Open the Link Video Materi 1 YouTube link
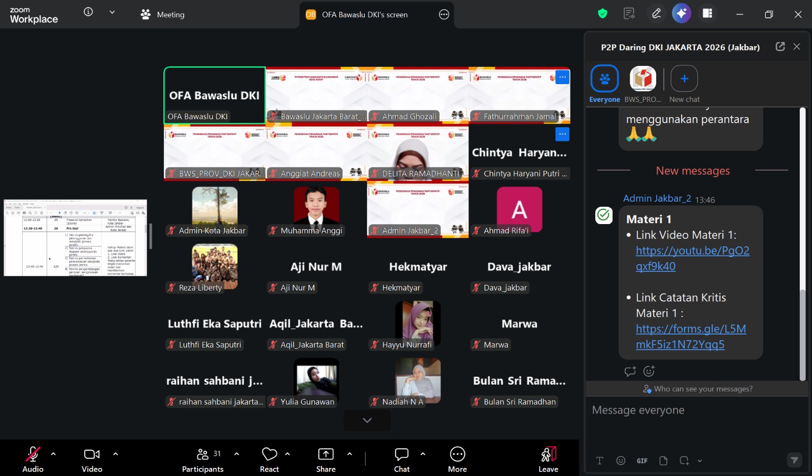812x476 pixels. click(692, 258)
